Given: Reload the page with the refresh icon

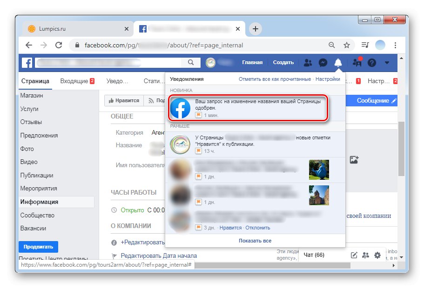Looking at the screenshot, I should [59, 45].
